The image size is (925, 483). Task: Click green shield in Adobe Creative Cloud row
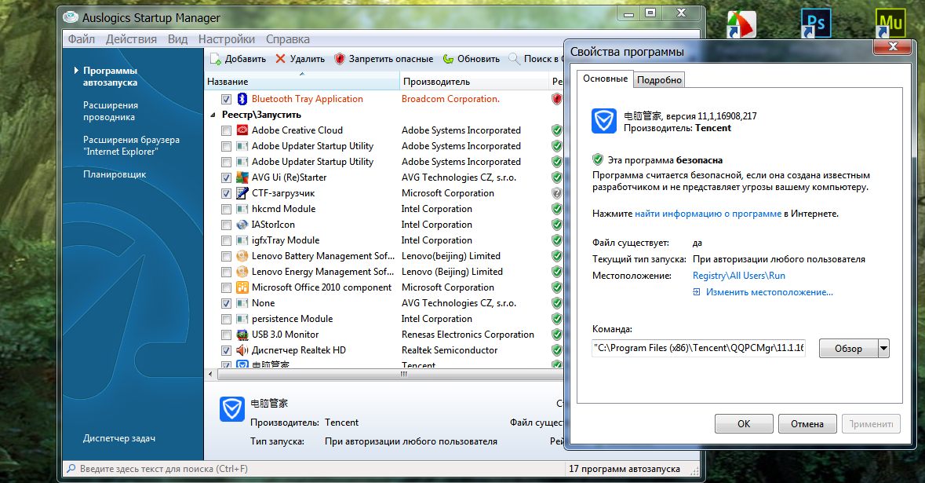pyautogui.click(x=556, y=130)
